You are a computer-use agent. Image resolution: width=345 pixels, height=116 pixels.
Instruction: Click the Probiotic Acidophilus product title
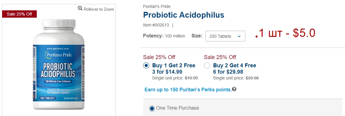point(184,15)
